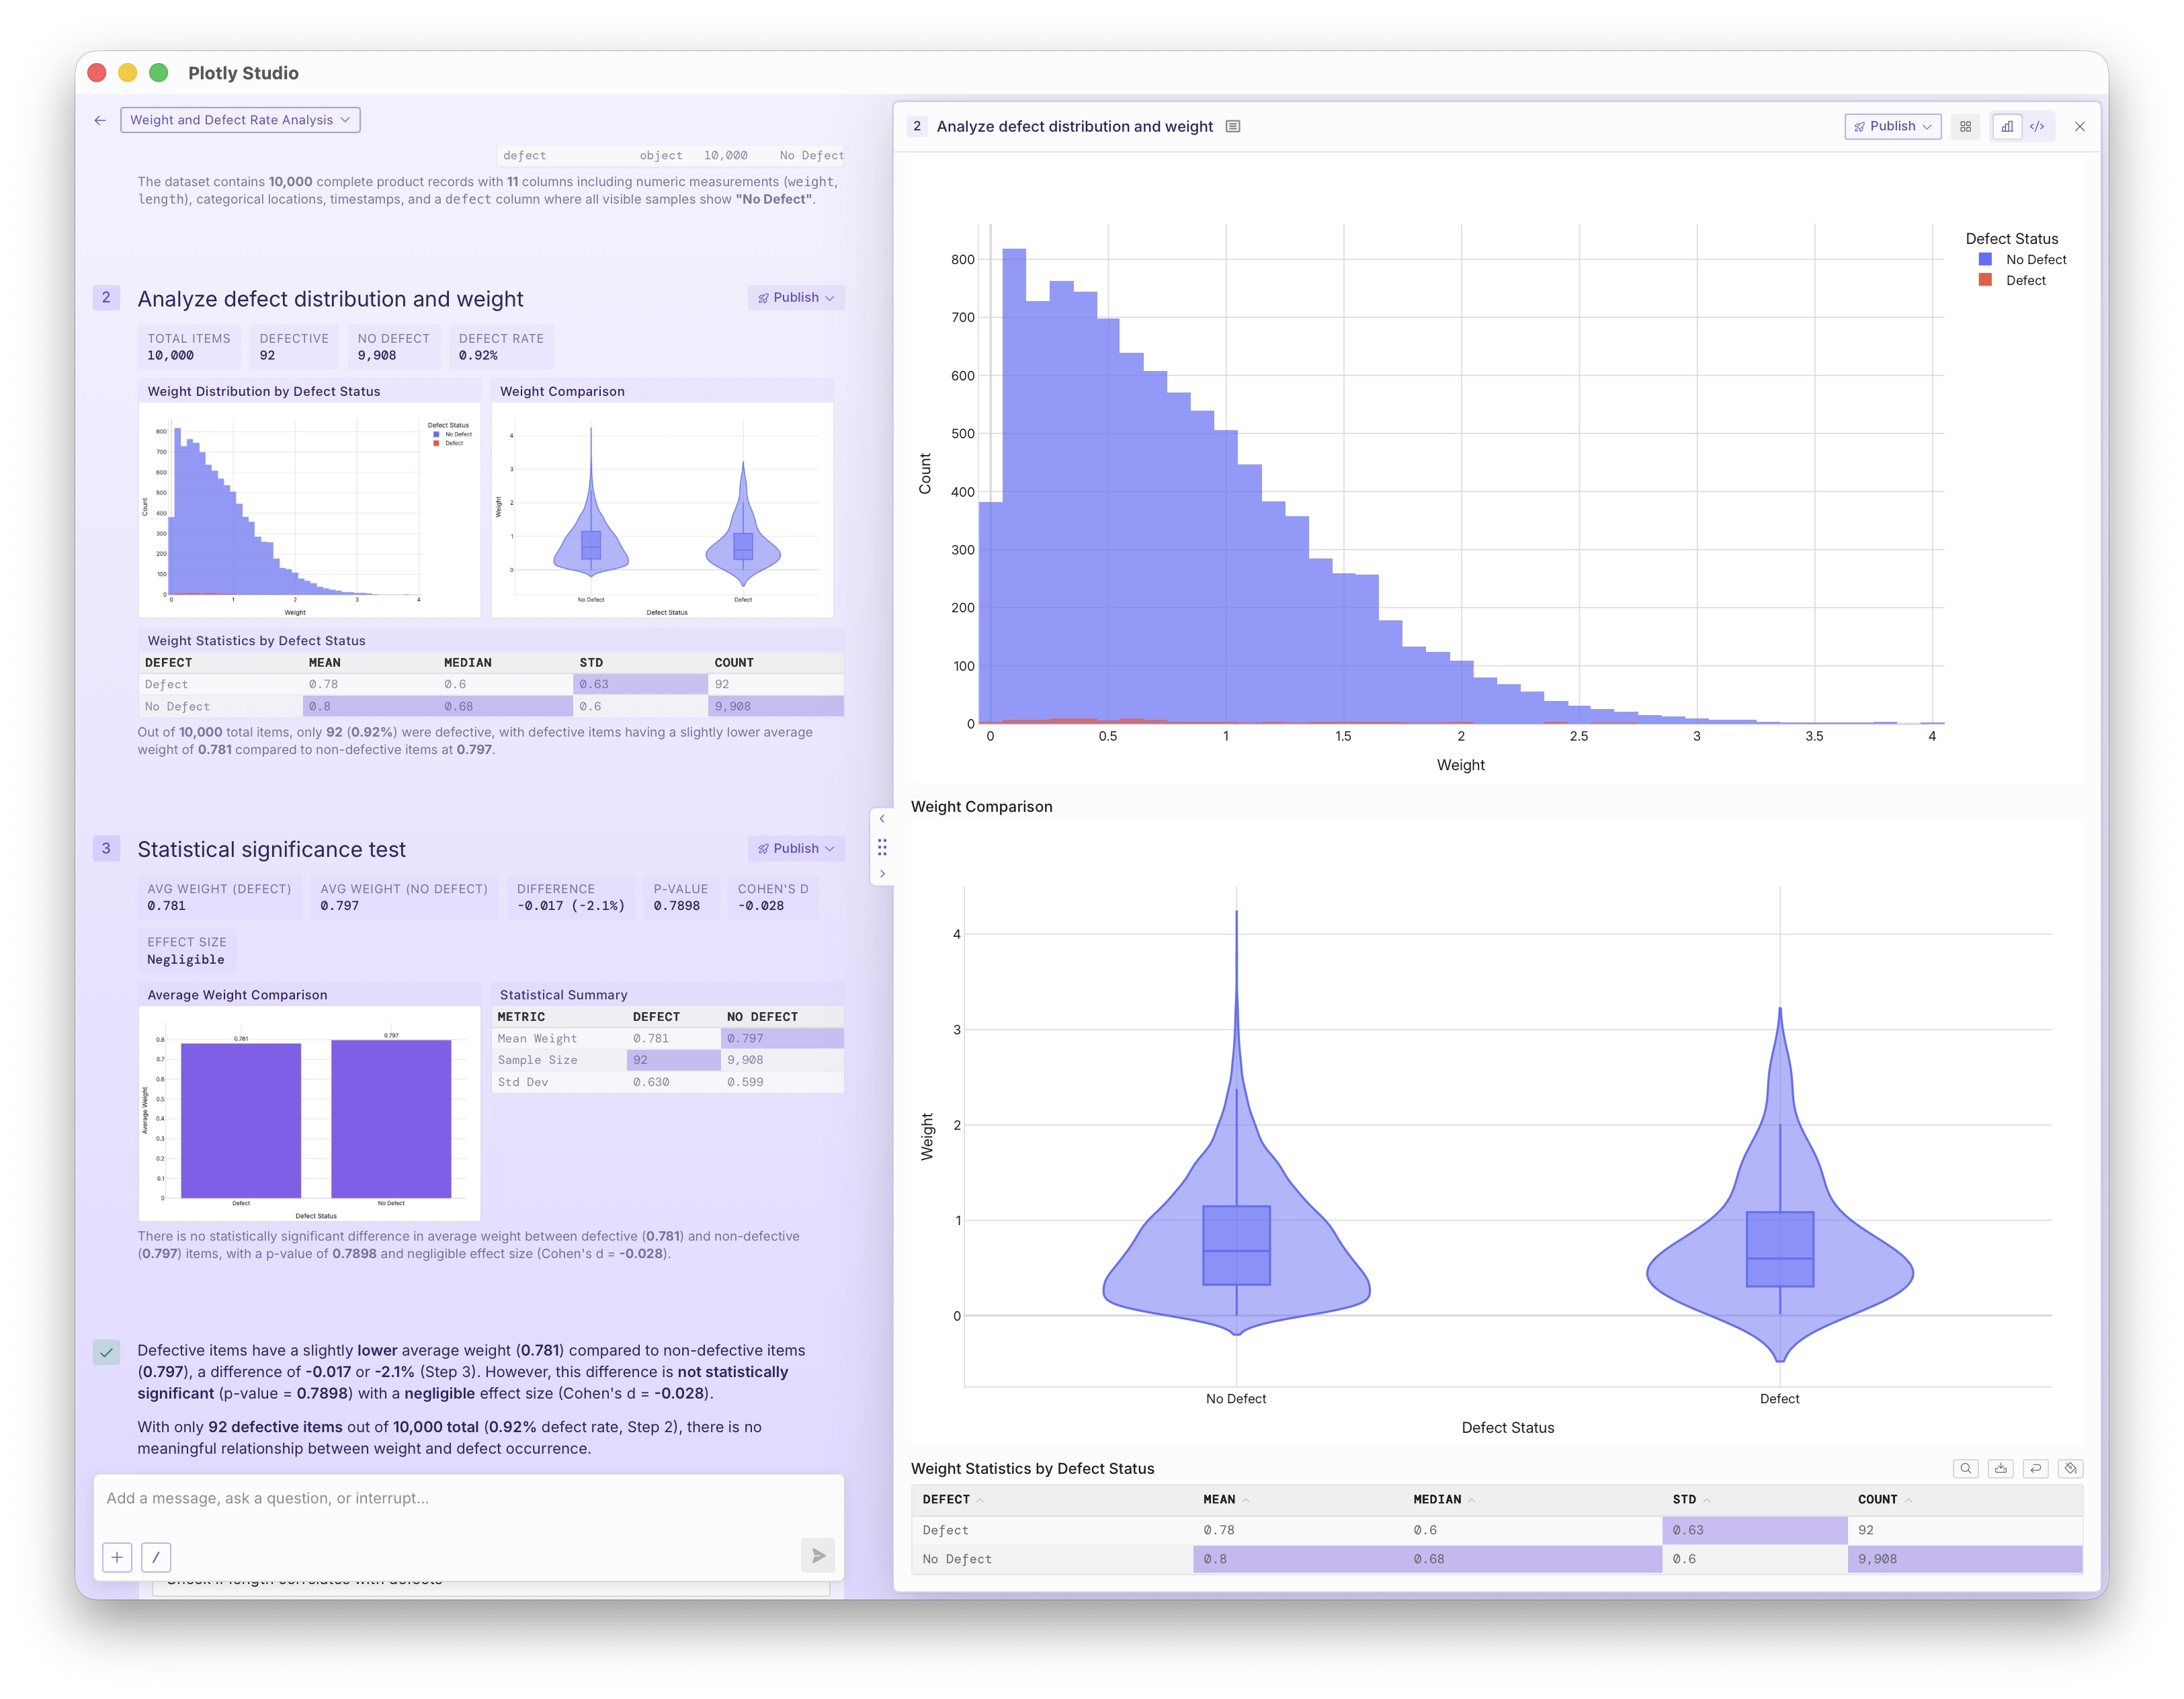
Task: Click the step 2 heading in the left pane
Action: point(330,299)
